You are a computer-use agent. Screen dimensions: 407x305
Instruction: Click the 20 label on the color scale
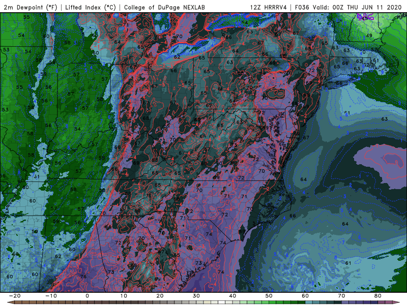pyautogui.click(x=160, y=296)
